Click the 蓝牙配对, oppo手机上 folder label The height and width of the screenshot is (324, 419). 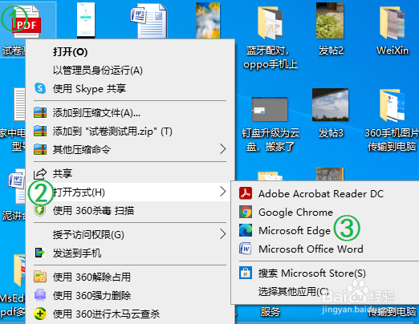(270, 57)
